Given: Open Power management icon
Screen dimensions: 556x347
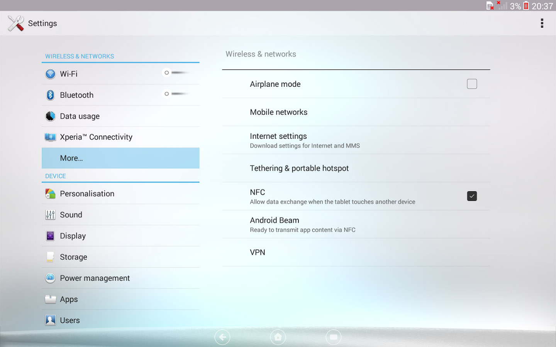Looking at the screenshot, I should point(50,278).
